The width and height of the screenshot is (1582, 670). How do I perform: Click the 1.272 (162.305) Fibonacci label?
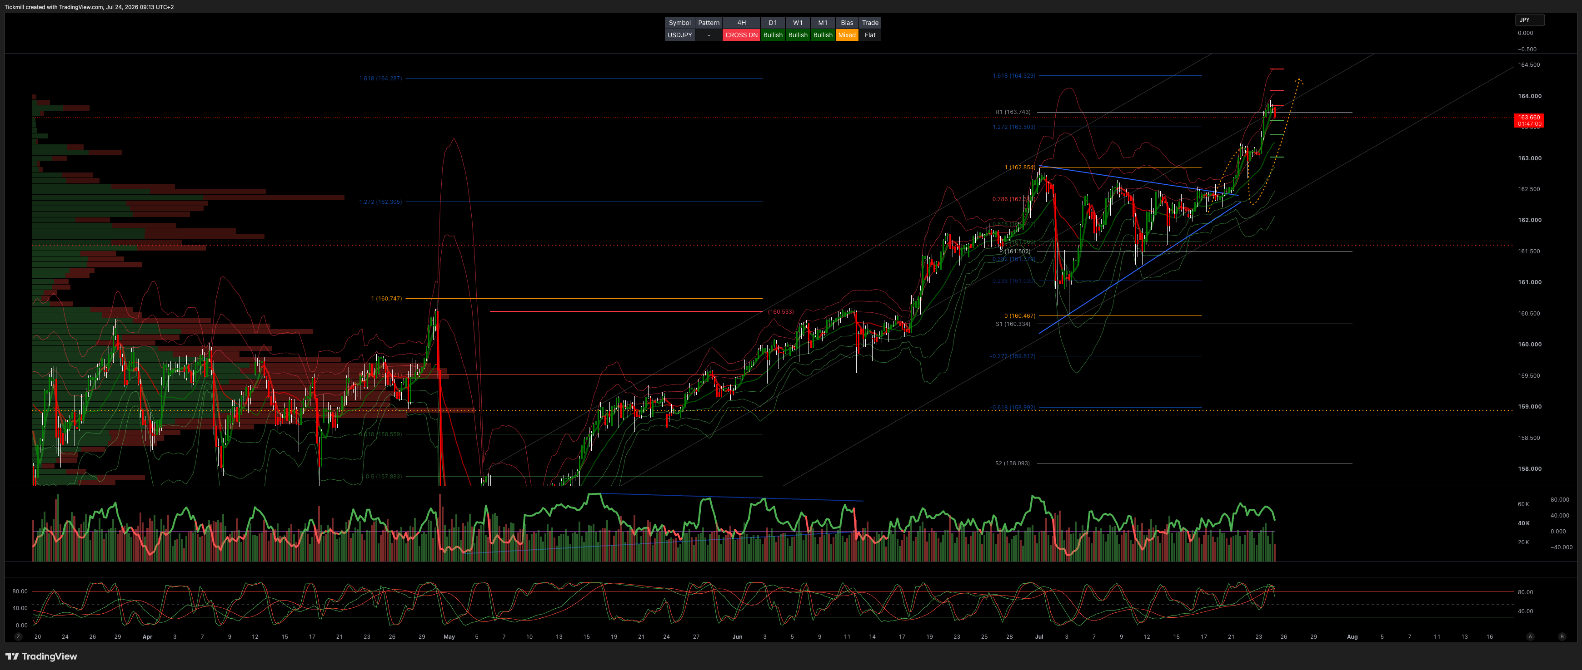pos(380,201)
